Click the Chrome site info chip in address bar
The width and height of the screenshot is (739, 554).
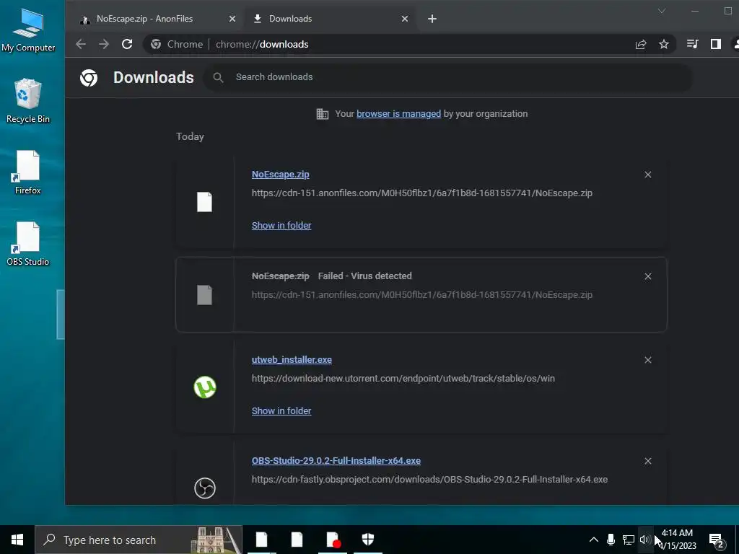(x=178, y=44)
